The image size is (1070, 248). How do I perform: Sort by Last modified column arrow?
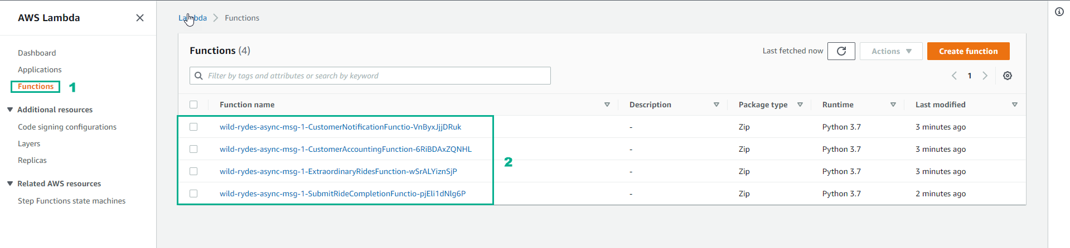pyautogui.click(x=1015, y=105)
